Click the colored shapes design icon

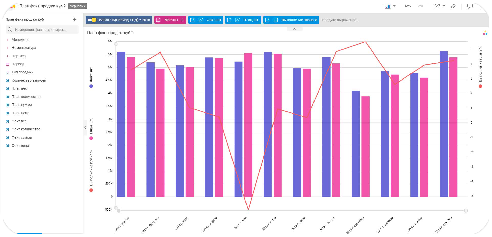click(x=485, y=33)
